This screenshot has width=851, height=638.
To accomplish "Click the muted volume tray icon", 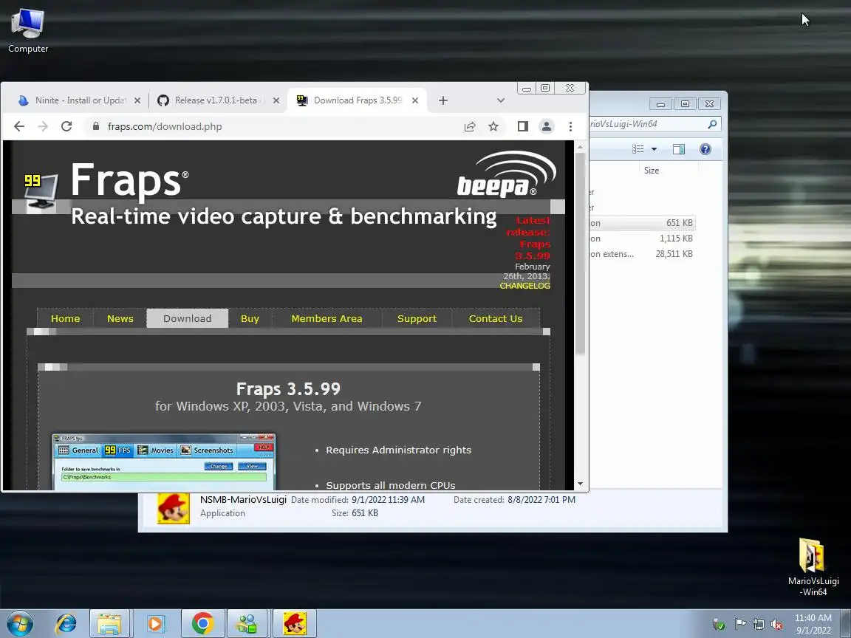I will [776, 625].
